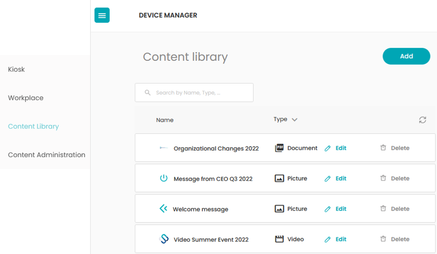Select 'Welcome message' name text

tap(200, 209)
